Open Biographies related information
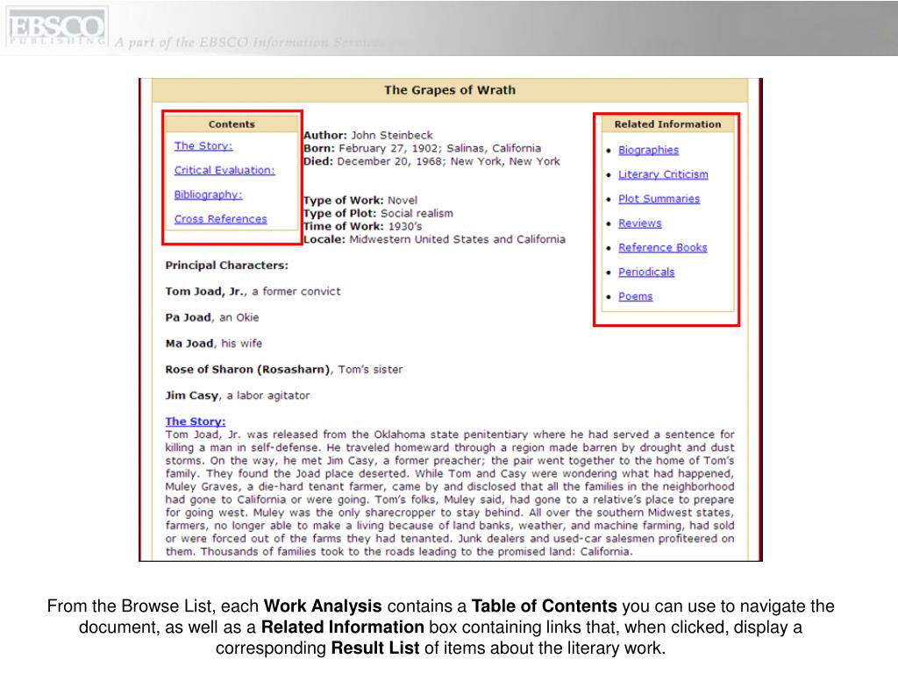Screen dimensions: 898x673 648,150
